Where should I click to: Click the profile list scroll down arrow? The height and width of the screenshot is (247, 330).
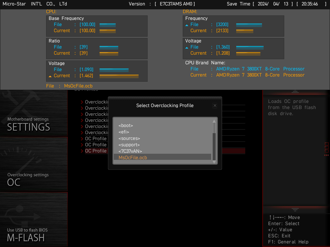(x=214, y=162)
